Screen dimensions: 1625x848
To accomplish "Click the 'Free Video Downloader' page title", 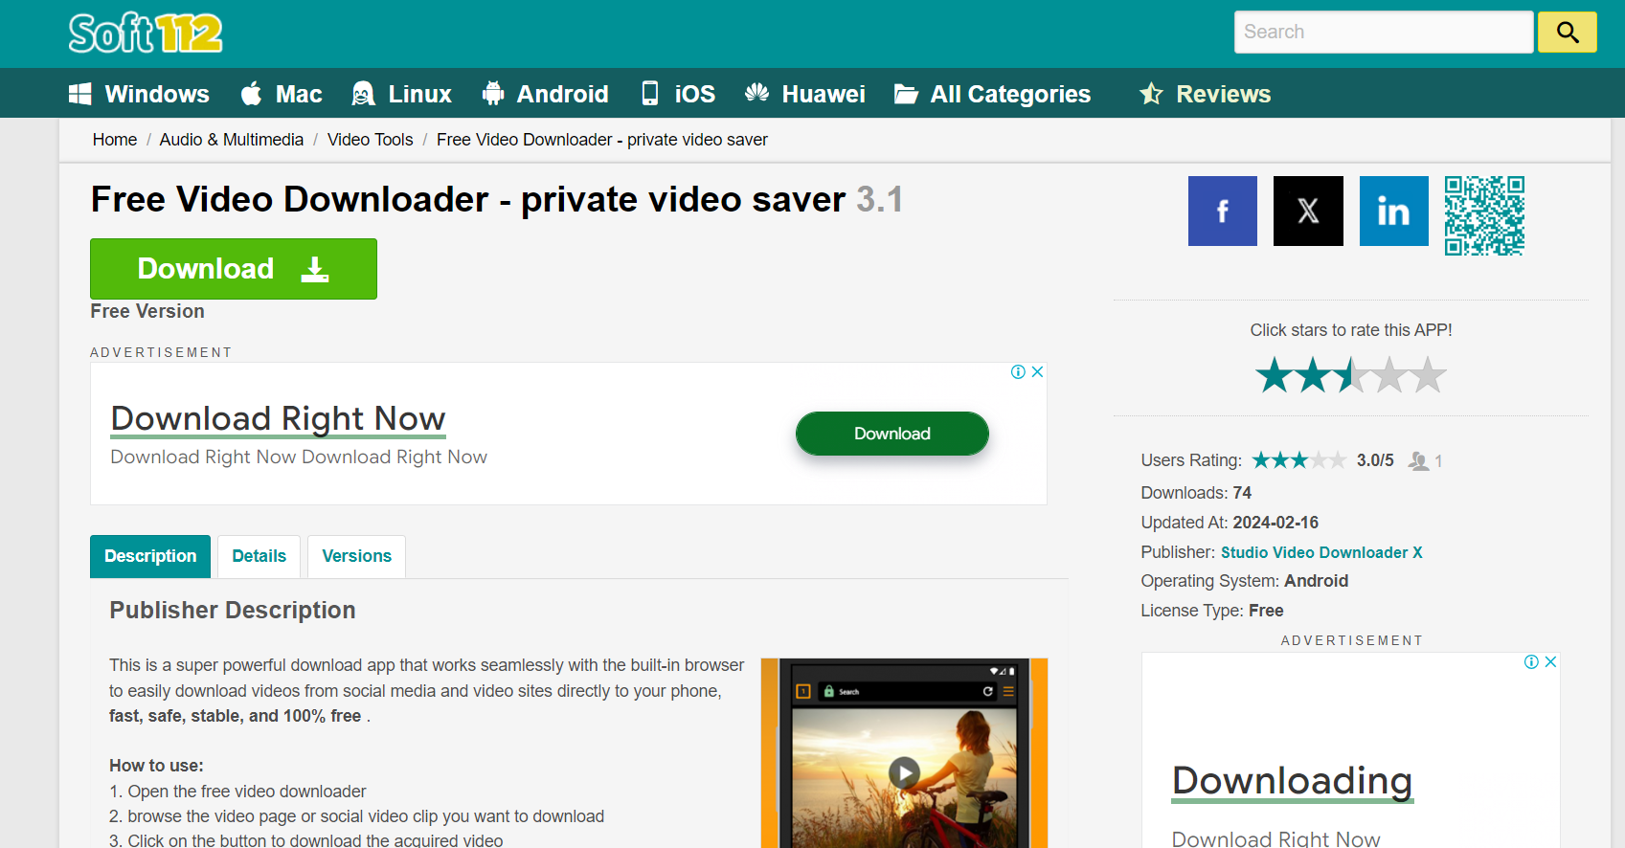I will 497,199.
